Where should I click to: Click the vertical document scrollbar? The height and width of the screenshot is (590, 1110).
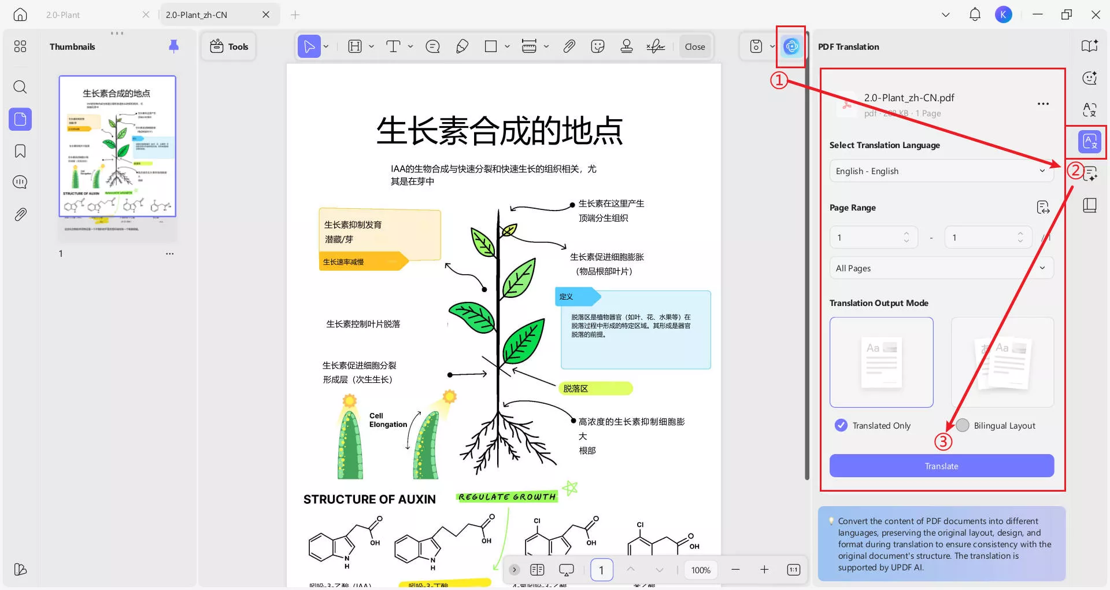point(806,272)
